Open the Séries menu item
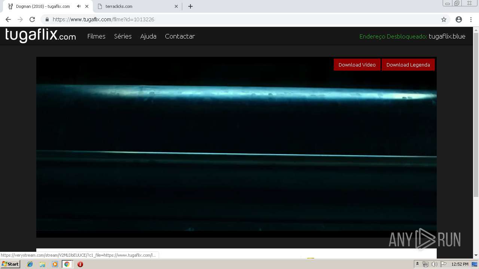 pos(123,36)
